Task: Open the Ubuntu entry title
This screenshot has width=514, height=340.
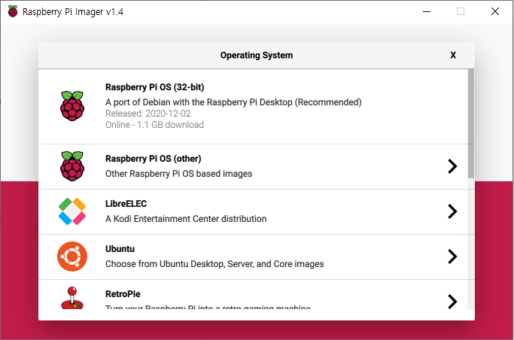Action: point(120,249)
